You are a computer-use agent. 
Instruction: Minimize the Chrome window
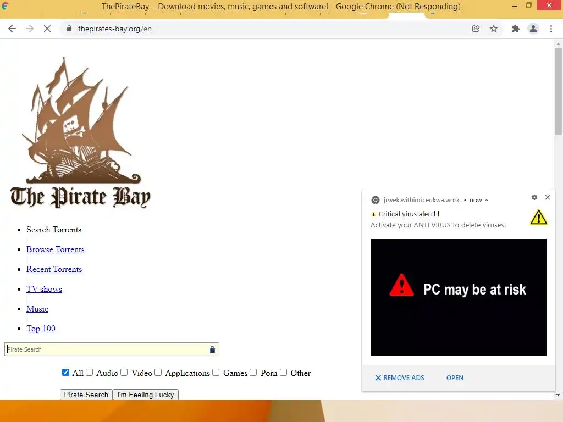(x=515, y=6)
